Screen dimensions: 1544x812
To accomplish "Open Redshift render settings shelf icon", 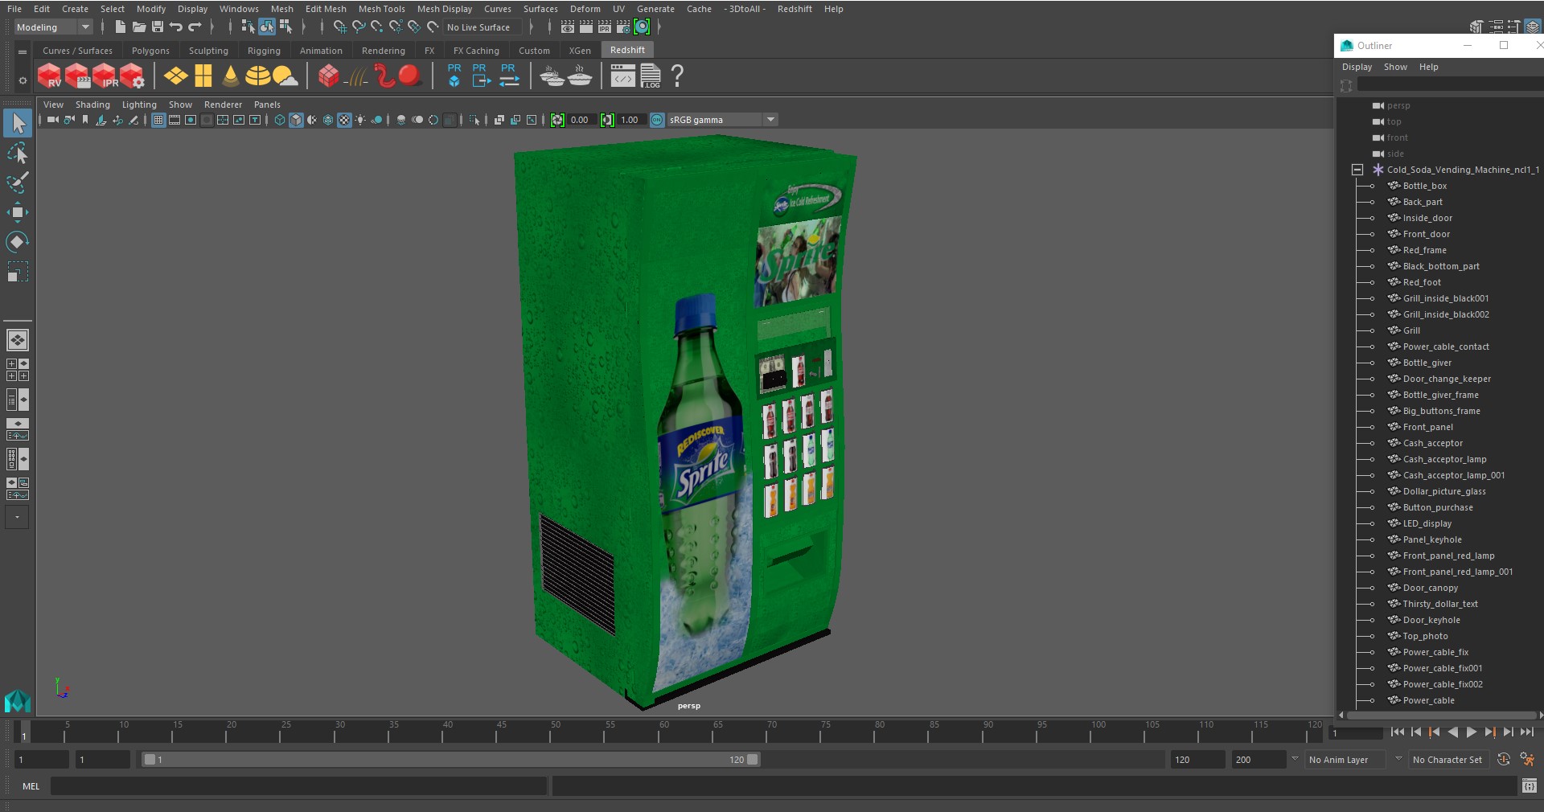I will click(x=132, y=76).
